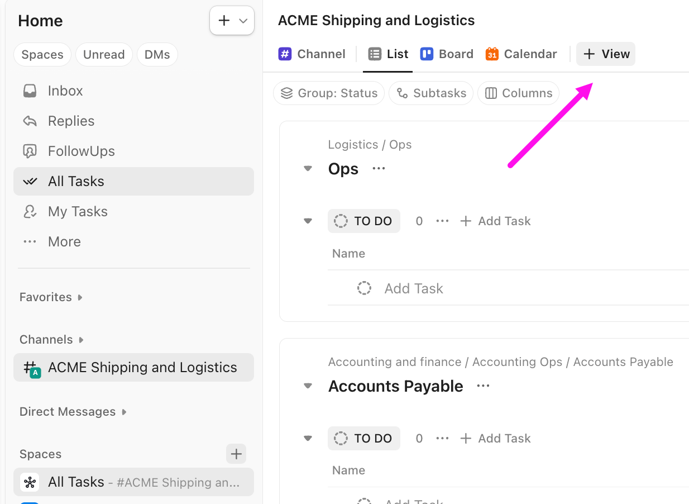Collapse the Ops group disclosure triangle
The height and width of the screenshot is (504, 689).
[x=308, y=168]
